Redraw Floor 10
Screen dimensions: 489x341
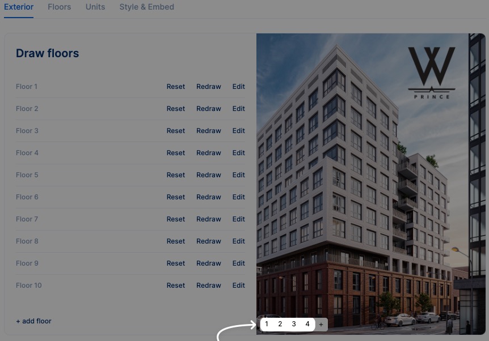209,285
